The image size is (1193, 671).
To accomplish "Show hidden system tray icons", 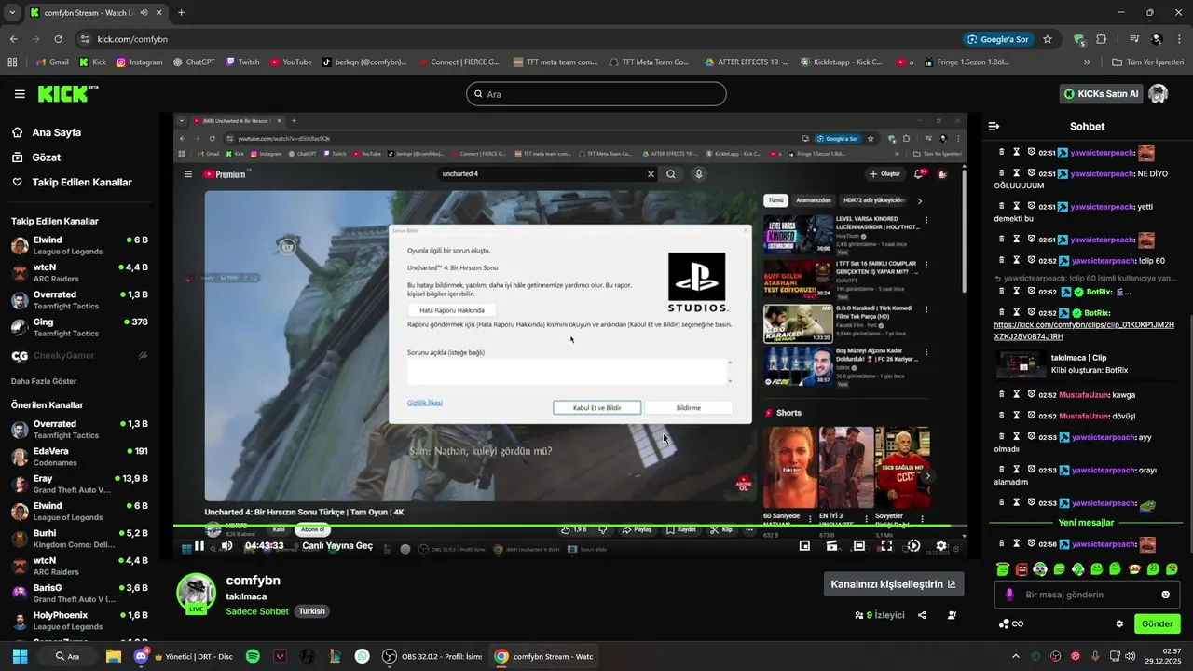I will [x=1015, y=656].
